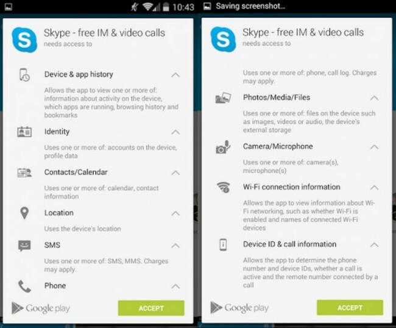Tap 'Uses the device's location' description
Screen dimensions: 396x328
point(83,229)
